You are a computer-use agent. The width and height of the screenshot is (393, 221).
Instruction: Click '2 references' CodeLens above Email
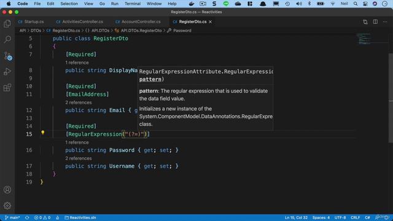point(79,103)
